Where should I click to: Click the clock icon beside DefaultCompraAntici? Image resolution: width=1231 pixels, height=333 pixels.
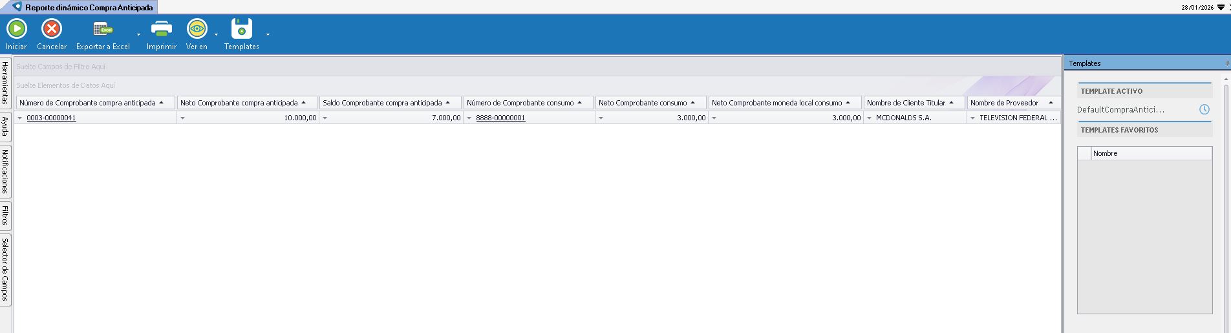(1204, 109)
